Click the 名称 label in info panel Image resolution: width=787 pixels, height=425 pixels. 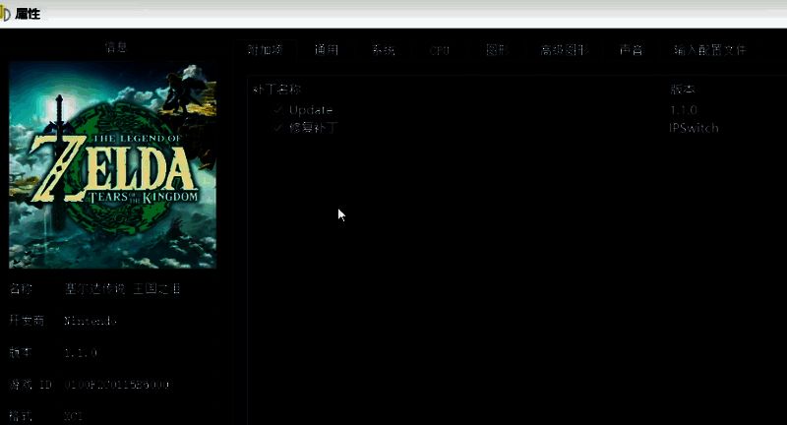[x=21, y=288]
